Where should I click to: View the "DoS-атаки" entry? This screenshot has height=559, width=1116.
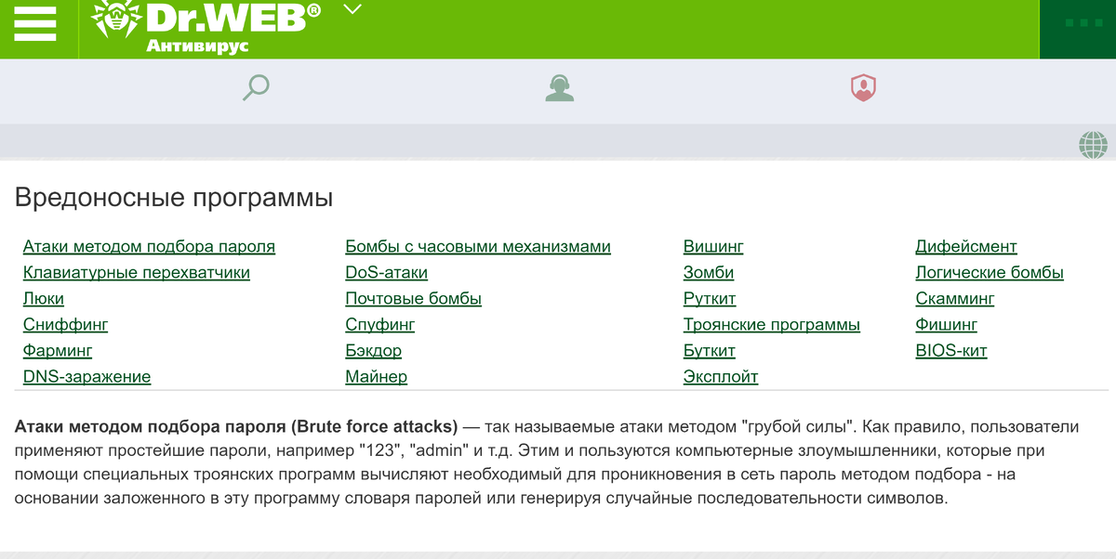pyautogui.click(x=387, y=272)
